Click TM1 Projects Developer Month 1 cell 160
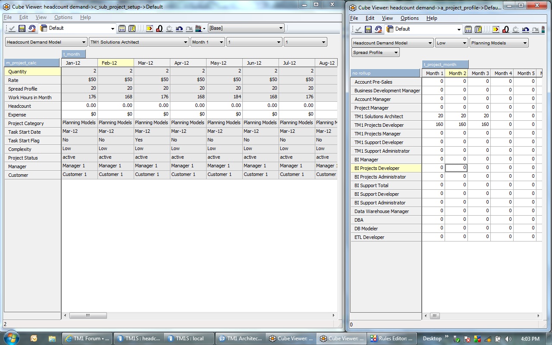 click(x=433, y=125)
